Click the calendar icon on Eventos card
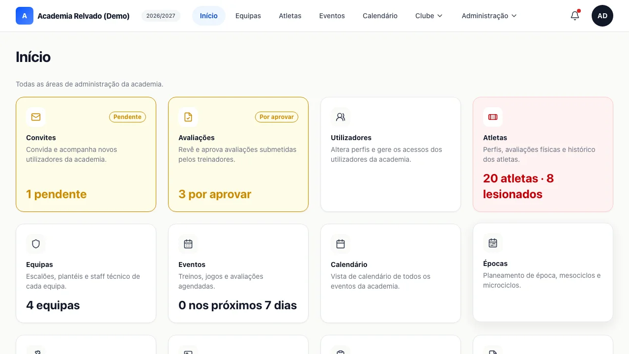The image size is (629, 354). pos(188,244)
